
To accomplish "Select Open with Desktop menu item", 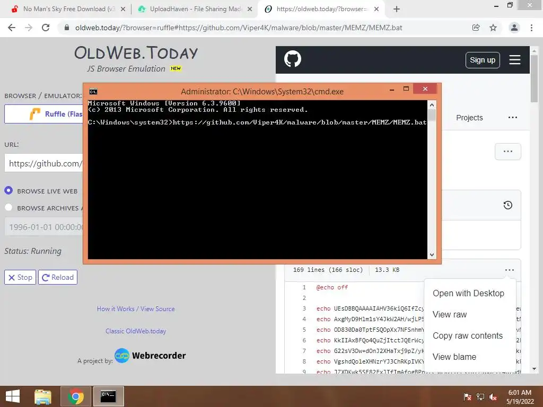I will (x=468, y=294).
